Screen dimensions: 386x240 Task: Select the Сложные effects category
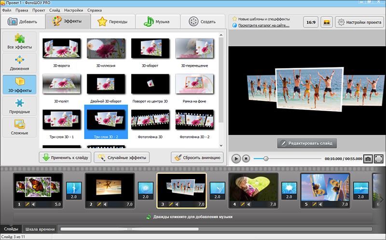tap(19, 127)
